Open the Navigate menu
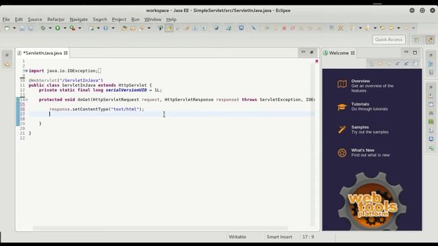 79,20
